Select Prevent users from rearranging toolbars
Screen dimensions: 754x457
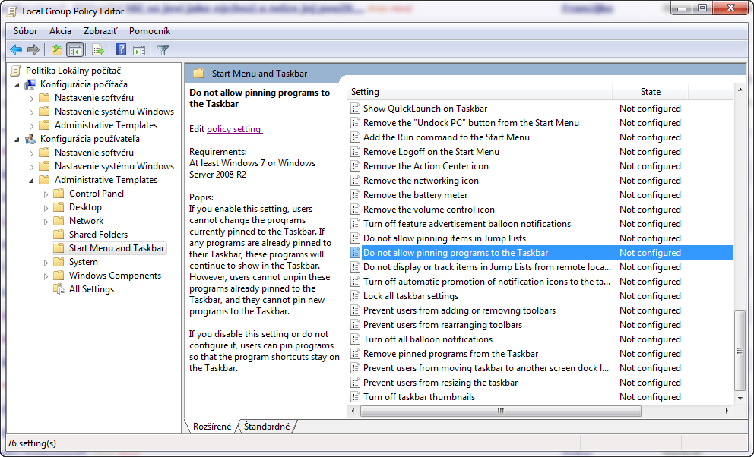(x=442, y=324)
